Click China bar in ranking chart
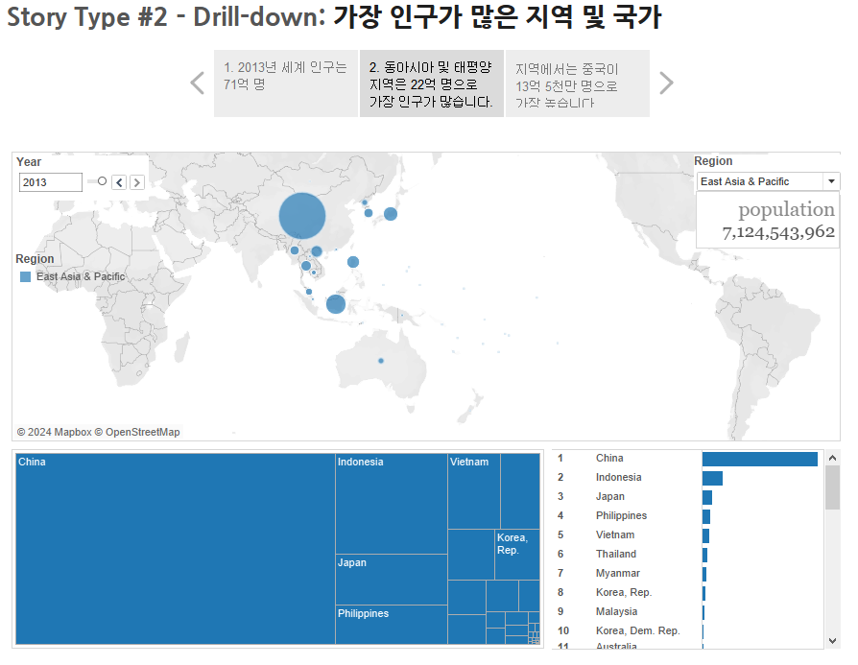This screenshot has height=665, width=858. [759, 459]
